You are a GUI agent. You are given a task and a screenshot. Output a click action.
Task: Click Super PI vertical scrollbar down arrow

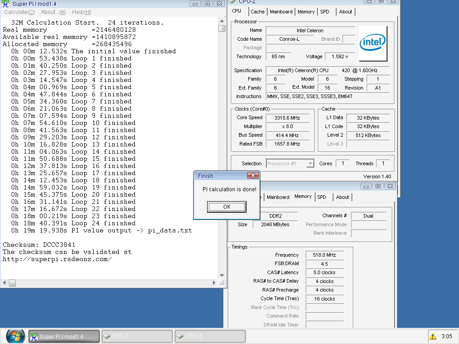[222, 275]
